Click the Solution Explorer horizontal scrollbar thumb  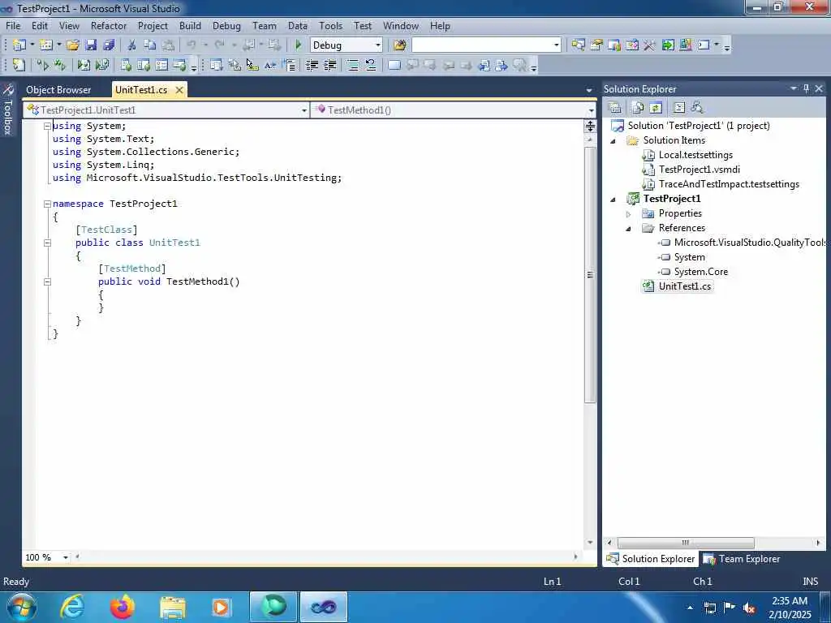pyautogui.click(x=685, y=543)
